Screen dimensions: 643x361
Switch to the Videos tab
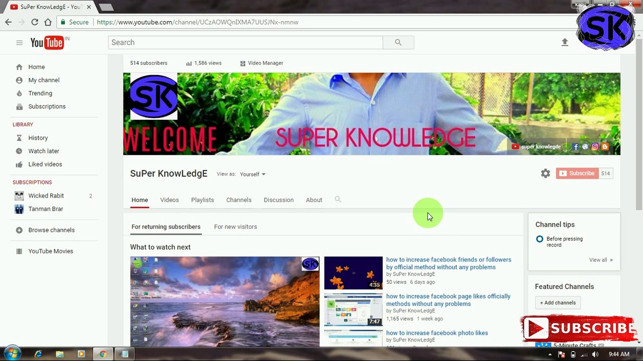[x=169, y=200]
